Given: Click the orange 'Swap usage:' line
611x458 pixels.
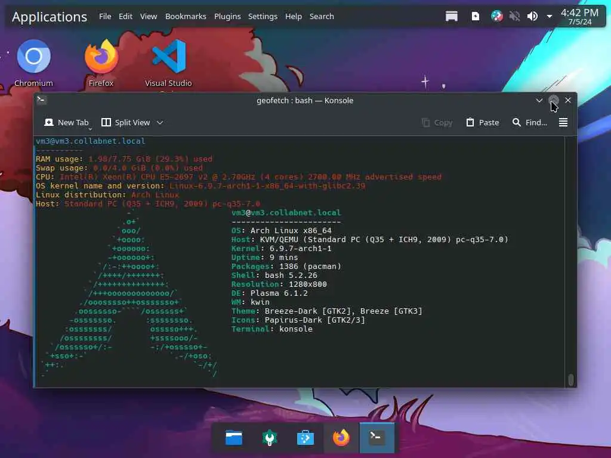Looking at the screenshot, I should click(x=119, y=168).
